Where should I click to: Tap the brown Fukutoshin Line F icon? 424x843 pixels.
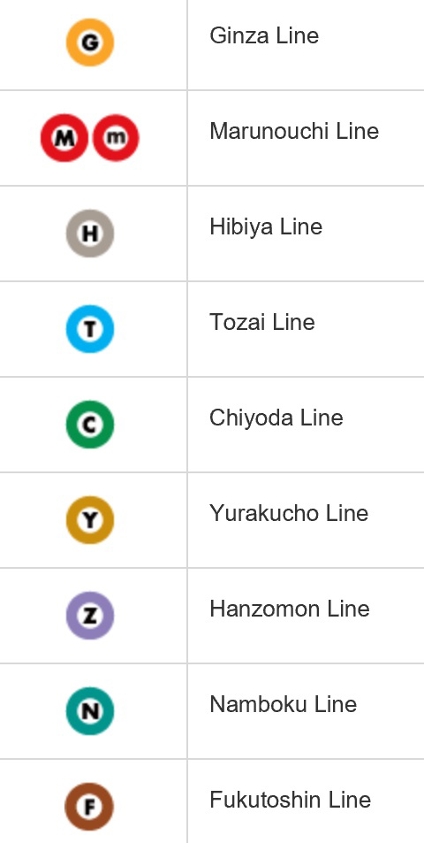pos(89,807)
